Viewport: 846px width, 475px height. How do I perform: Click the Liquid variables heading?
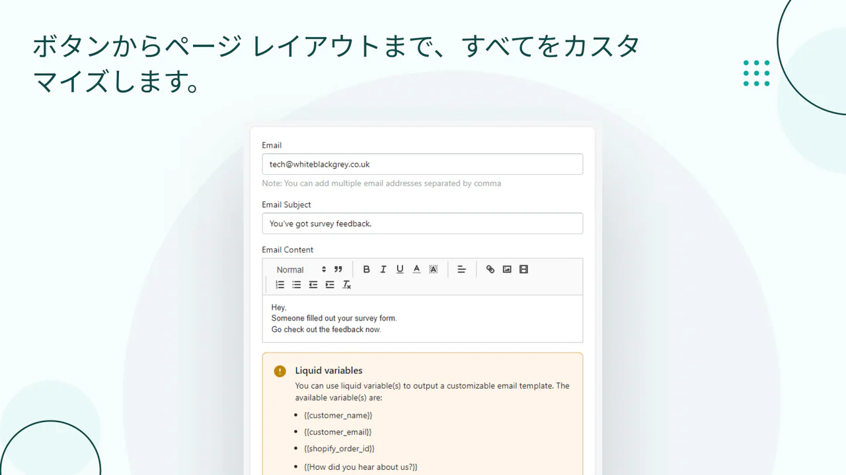[x=328, y=371]
